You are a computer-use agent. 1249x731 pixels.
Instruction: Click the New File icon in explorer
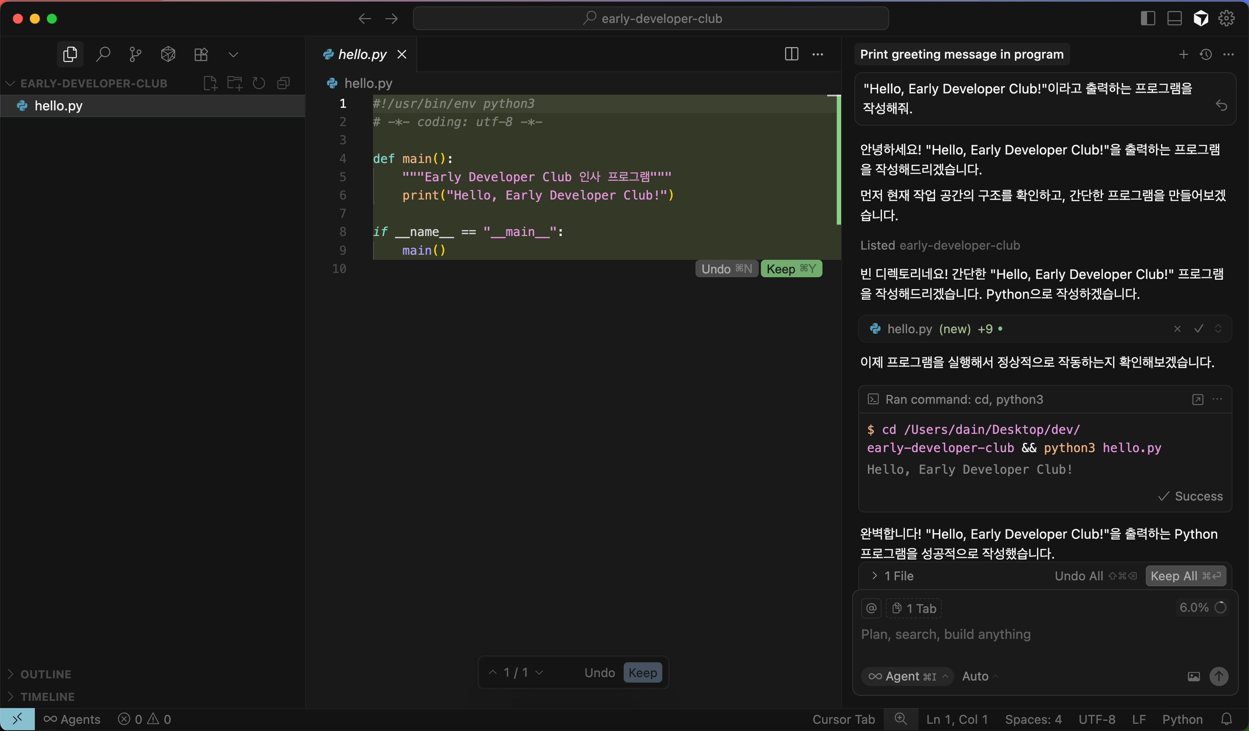pyautogui.click(x=210, y=83)
